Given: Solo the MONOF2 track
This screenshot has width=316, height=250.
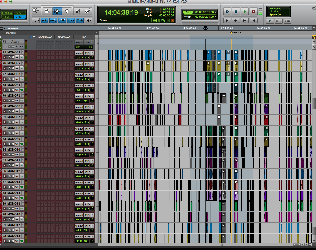Looking at the screenshot, I should coord(10,68).
